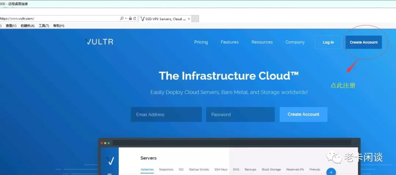Select the Firewall tab under Servers
Image resolution: width=396 pixels, height=175 pixels.
coord(315,169)
